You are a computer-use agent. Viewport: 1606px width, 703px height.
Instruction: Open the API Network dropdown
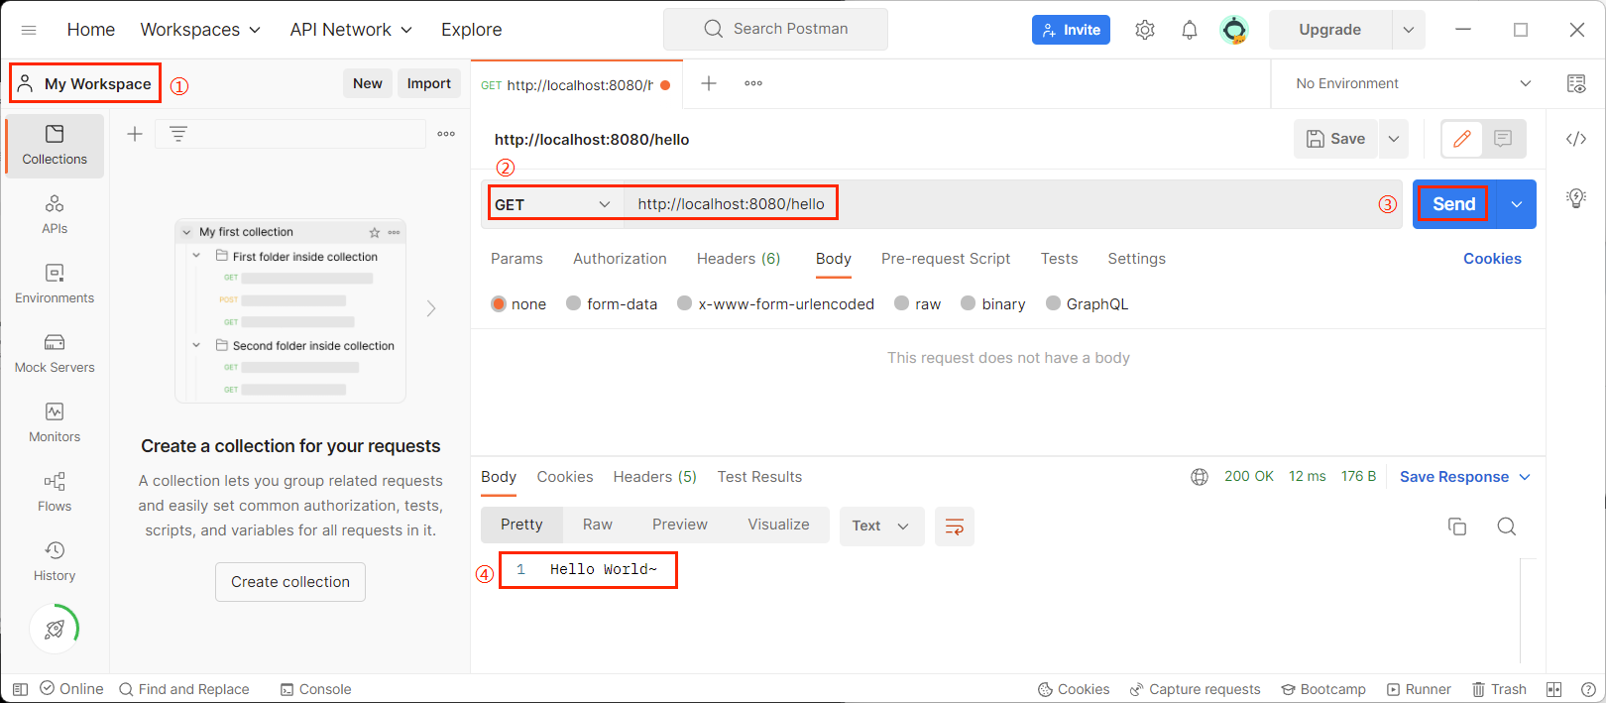(x=351, y=30)
